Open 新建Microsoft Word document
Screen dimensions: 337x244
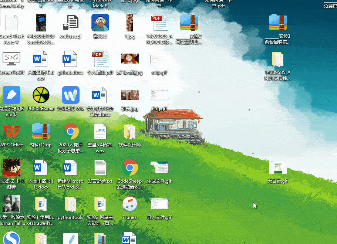70,167
